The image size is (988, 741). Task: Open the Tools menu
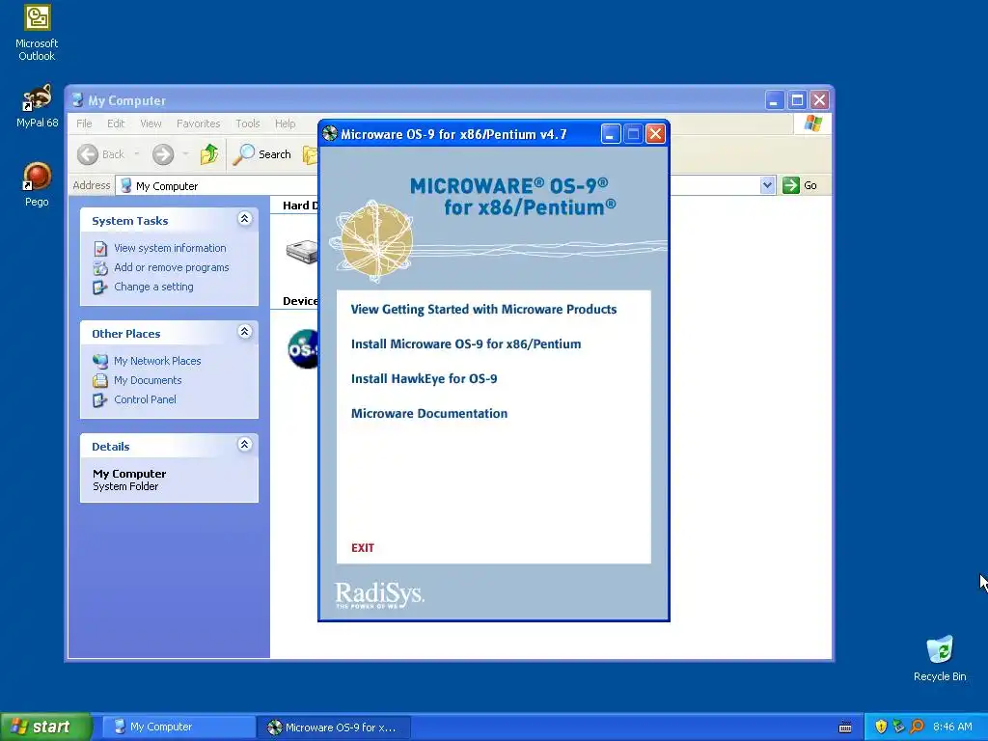tap(248, 123)
